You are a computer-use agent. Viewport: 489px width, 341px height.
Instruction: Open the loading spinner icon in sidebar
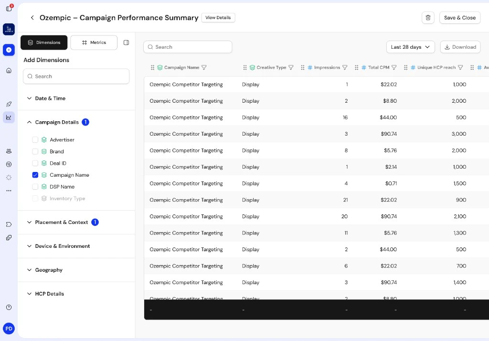coord(9,177)
